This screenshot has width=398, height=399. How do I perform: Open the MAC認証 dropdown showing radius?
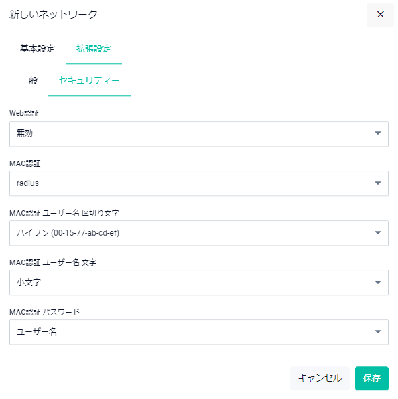(x=199, y=183)
